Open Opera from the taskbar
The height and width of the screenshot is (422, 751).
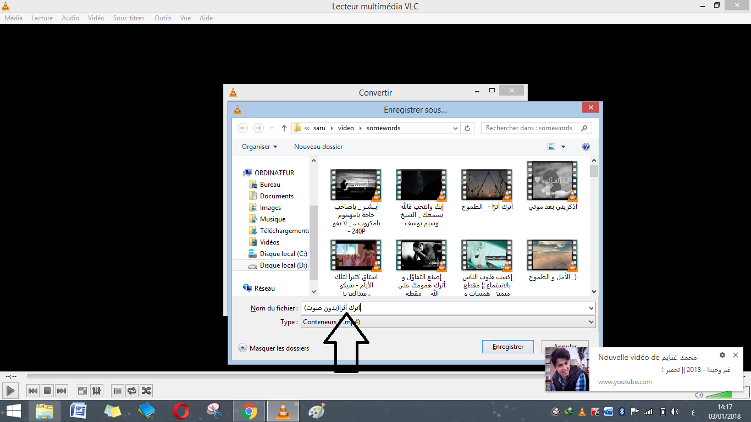(180, 411)
